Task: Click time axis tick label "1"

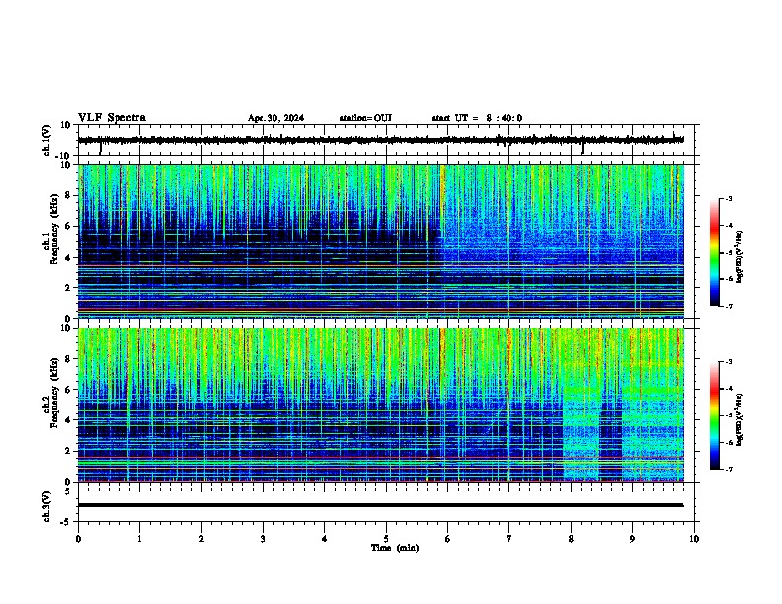Action: coord(139,539)
